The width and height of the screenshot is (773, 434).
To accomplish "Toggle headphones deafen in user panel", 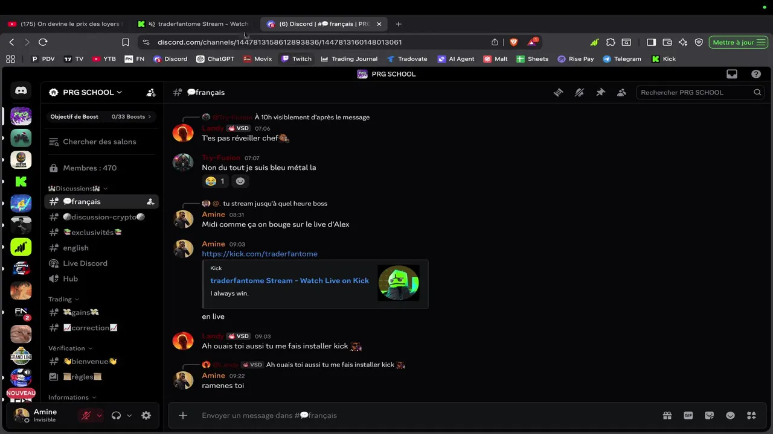I will [116, 415].
